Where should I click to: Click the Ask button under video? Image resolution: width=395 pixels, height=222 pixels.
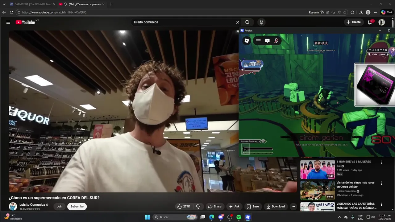point(234,207)
